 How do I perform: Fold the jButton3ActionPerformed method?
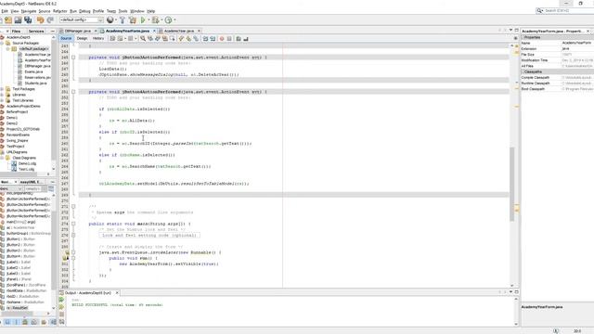point(73,58)
